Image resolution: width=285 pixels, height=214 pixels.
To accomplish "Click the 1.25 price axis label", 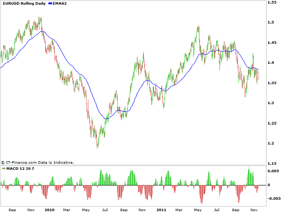I will [x=272, y=123].
